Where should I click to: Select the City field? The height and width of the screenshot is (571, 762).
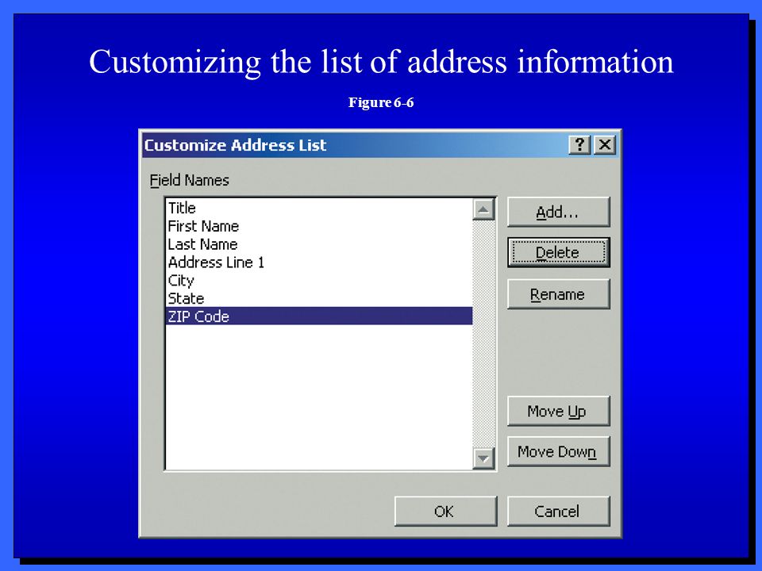[319, 281]
